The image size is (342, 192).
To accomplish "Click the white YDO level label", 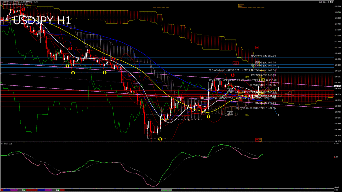I will tap(230, 113).
